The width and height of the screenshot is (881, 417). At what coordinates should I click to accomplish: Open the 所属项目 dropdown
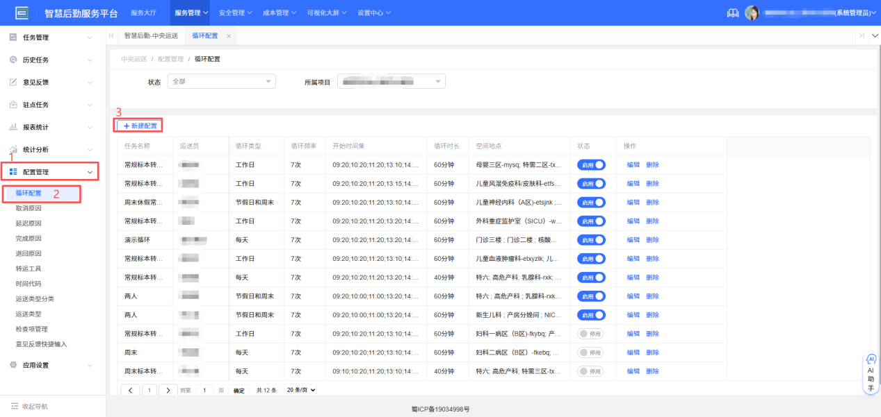point(391,80)
